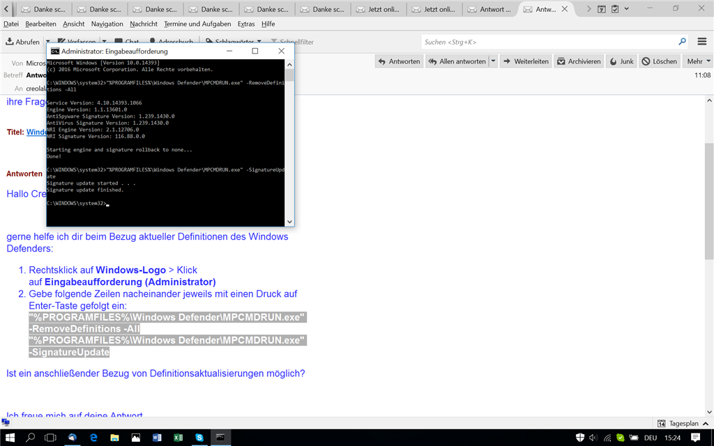
Task: Open the Abrufen dropdown arrow
Action: pos(48,42)
